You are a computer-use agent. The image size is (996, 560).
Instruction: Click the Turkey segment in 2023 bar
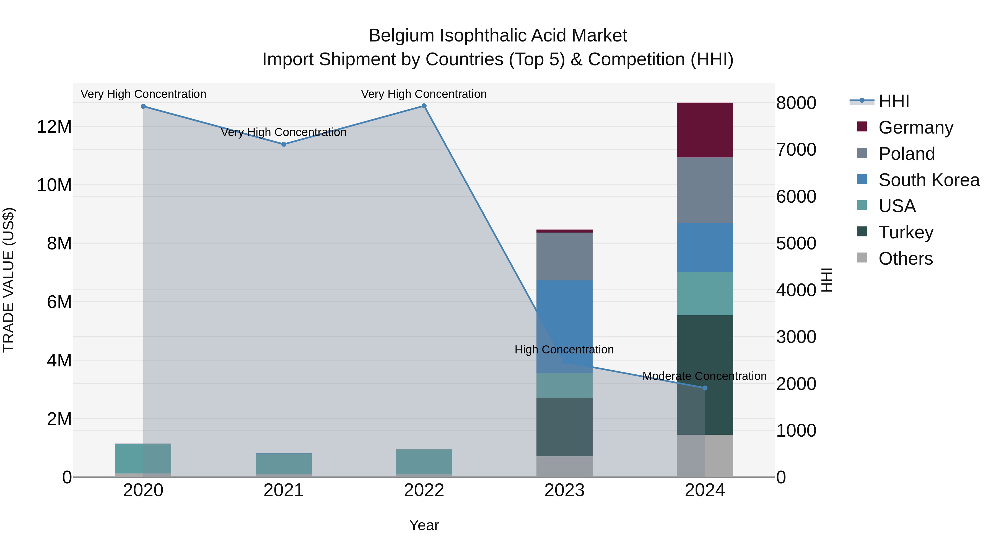pyautogui.click(x=564, y=427)
